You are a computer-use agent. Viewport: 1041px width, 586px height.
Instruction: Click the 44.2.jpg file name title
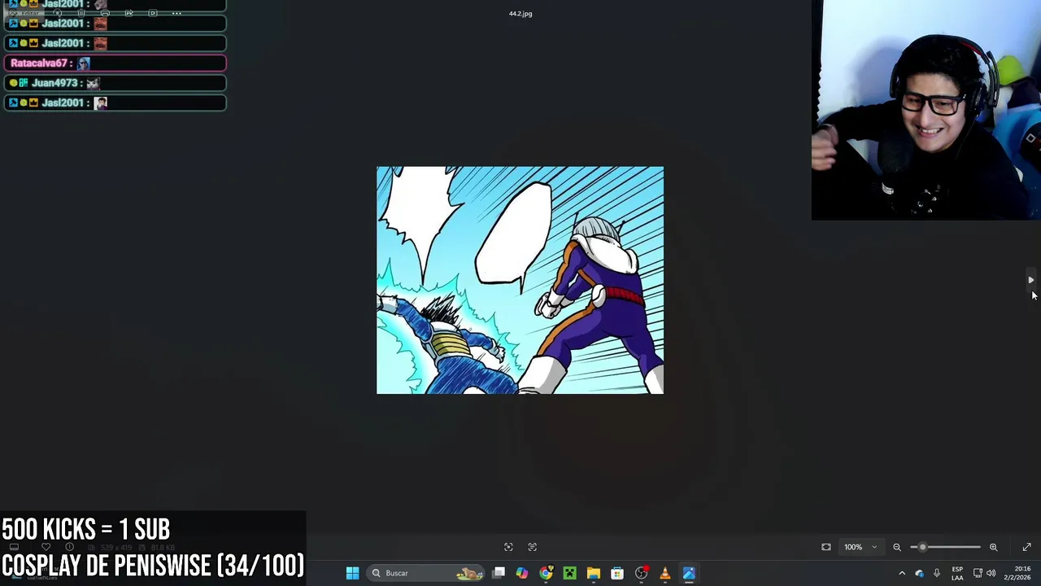520,14
